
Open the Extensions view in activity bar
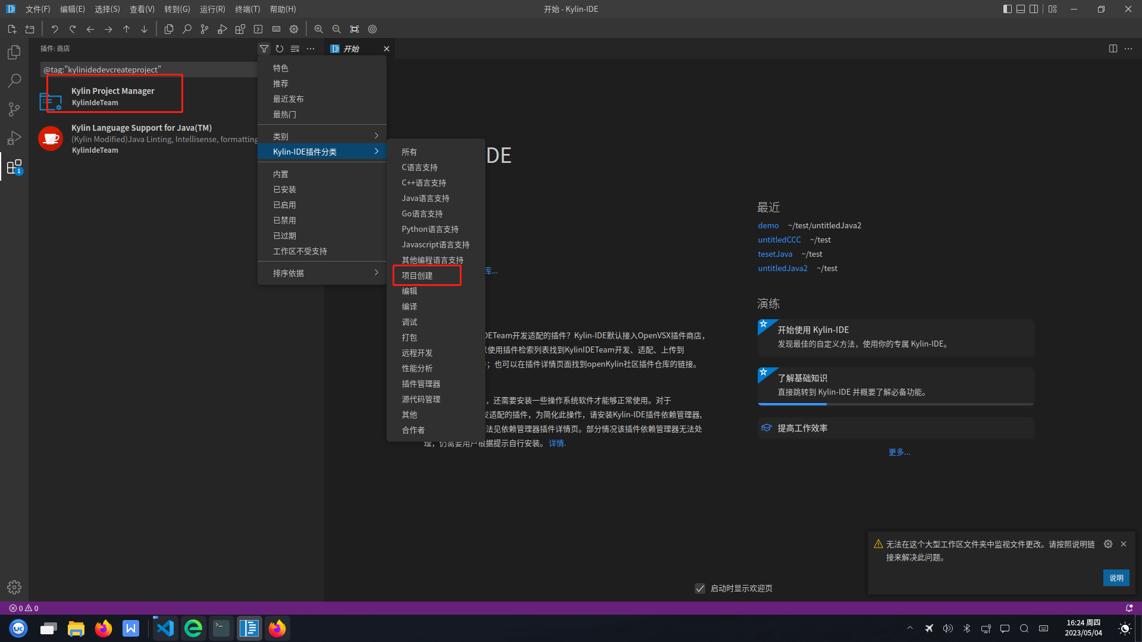pos(14,166)
